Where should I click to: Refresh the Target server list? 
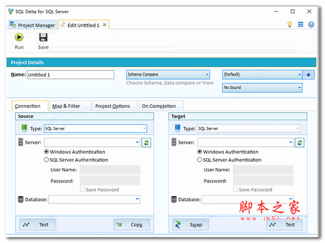300,143
